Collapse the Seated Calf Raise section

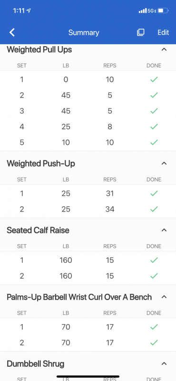pos(164,230)
